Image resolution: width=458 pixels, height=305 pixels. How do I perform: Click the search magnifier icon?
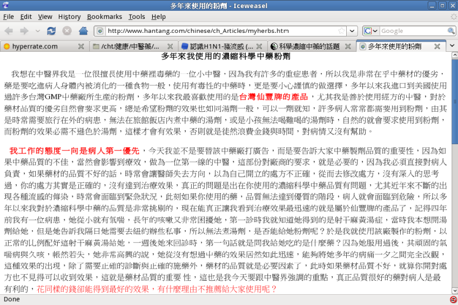451,31
